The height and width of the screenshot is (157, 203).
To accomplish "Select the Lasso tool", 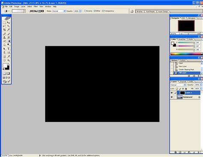I will pos(4,26).
